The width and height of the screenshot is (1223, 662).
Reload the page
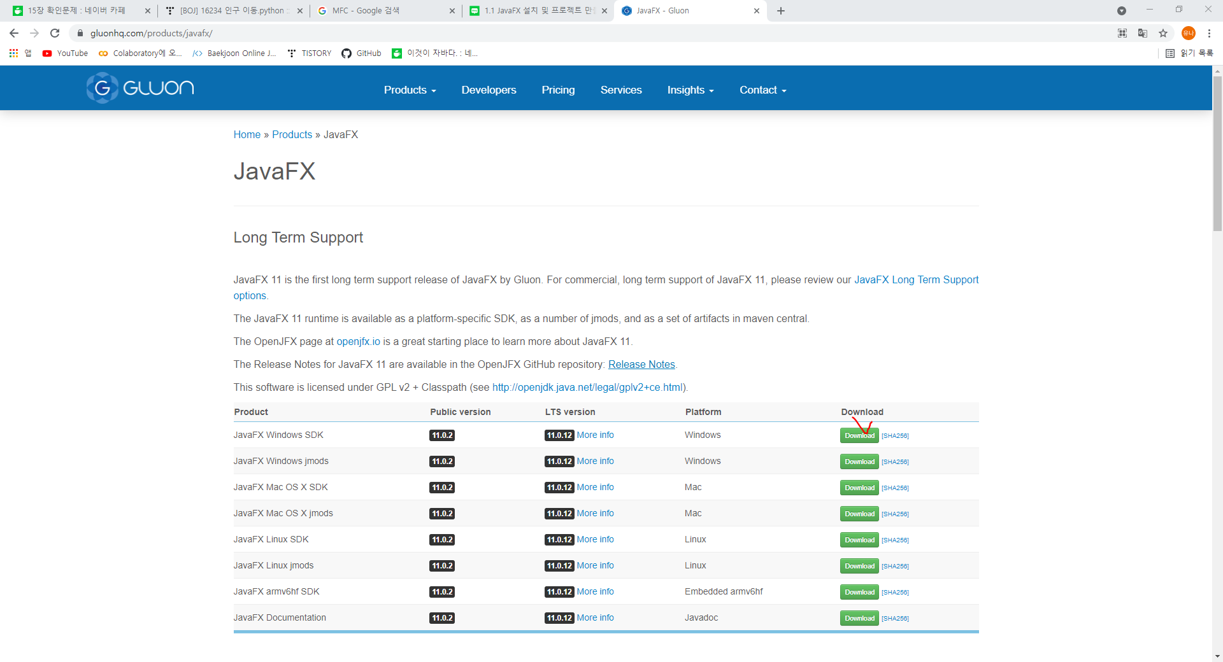(x=55, y=33)
